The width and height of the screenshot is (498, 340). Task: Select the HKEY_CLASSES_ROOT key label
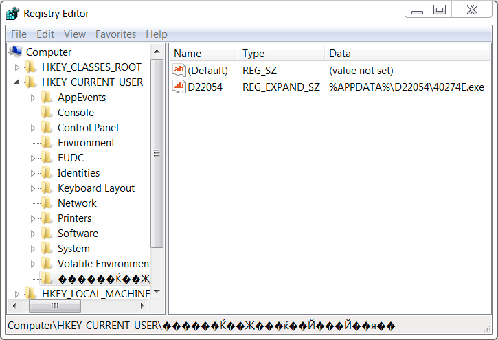(92, 67)
